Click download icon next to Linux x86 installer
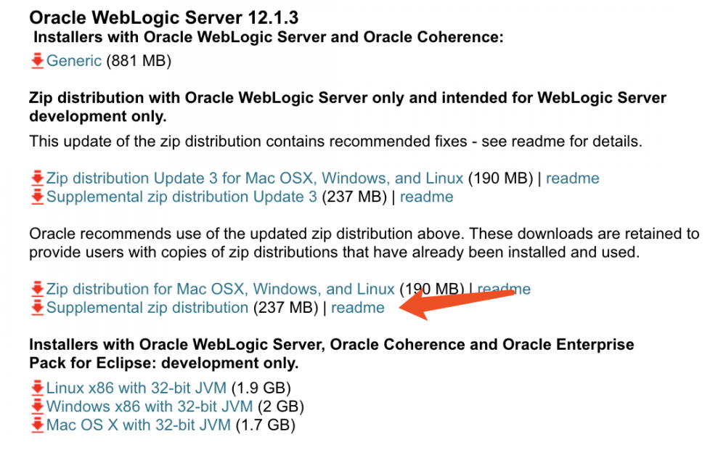Viewport: 726px width, 450px height. pyautogui.click(x=38, y=388)
